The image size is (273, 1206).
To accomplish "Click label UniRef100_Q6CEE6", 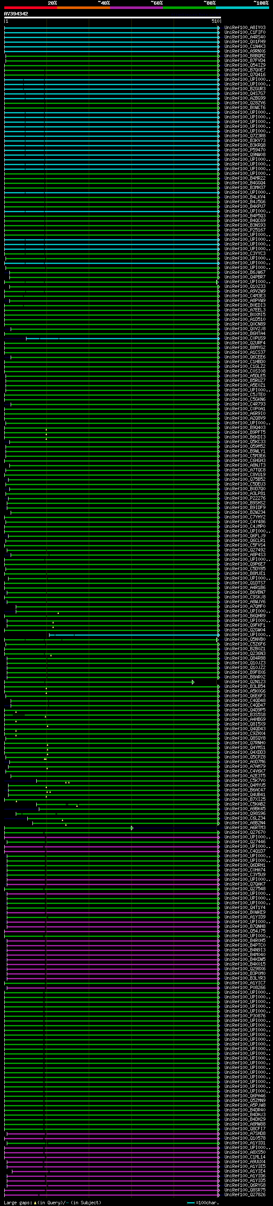I will pyautogui.click(x=245, y=357).
